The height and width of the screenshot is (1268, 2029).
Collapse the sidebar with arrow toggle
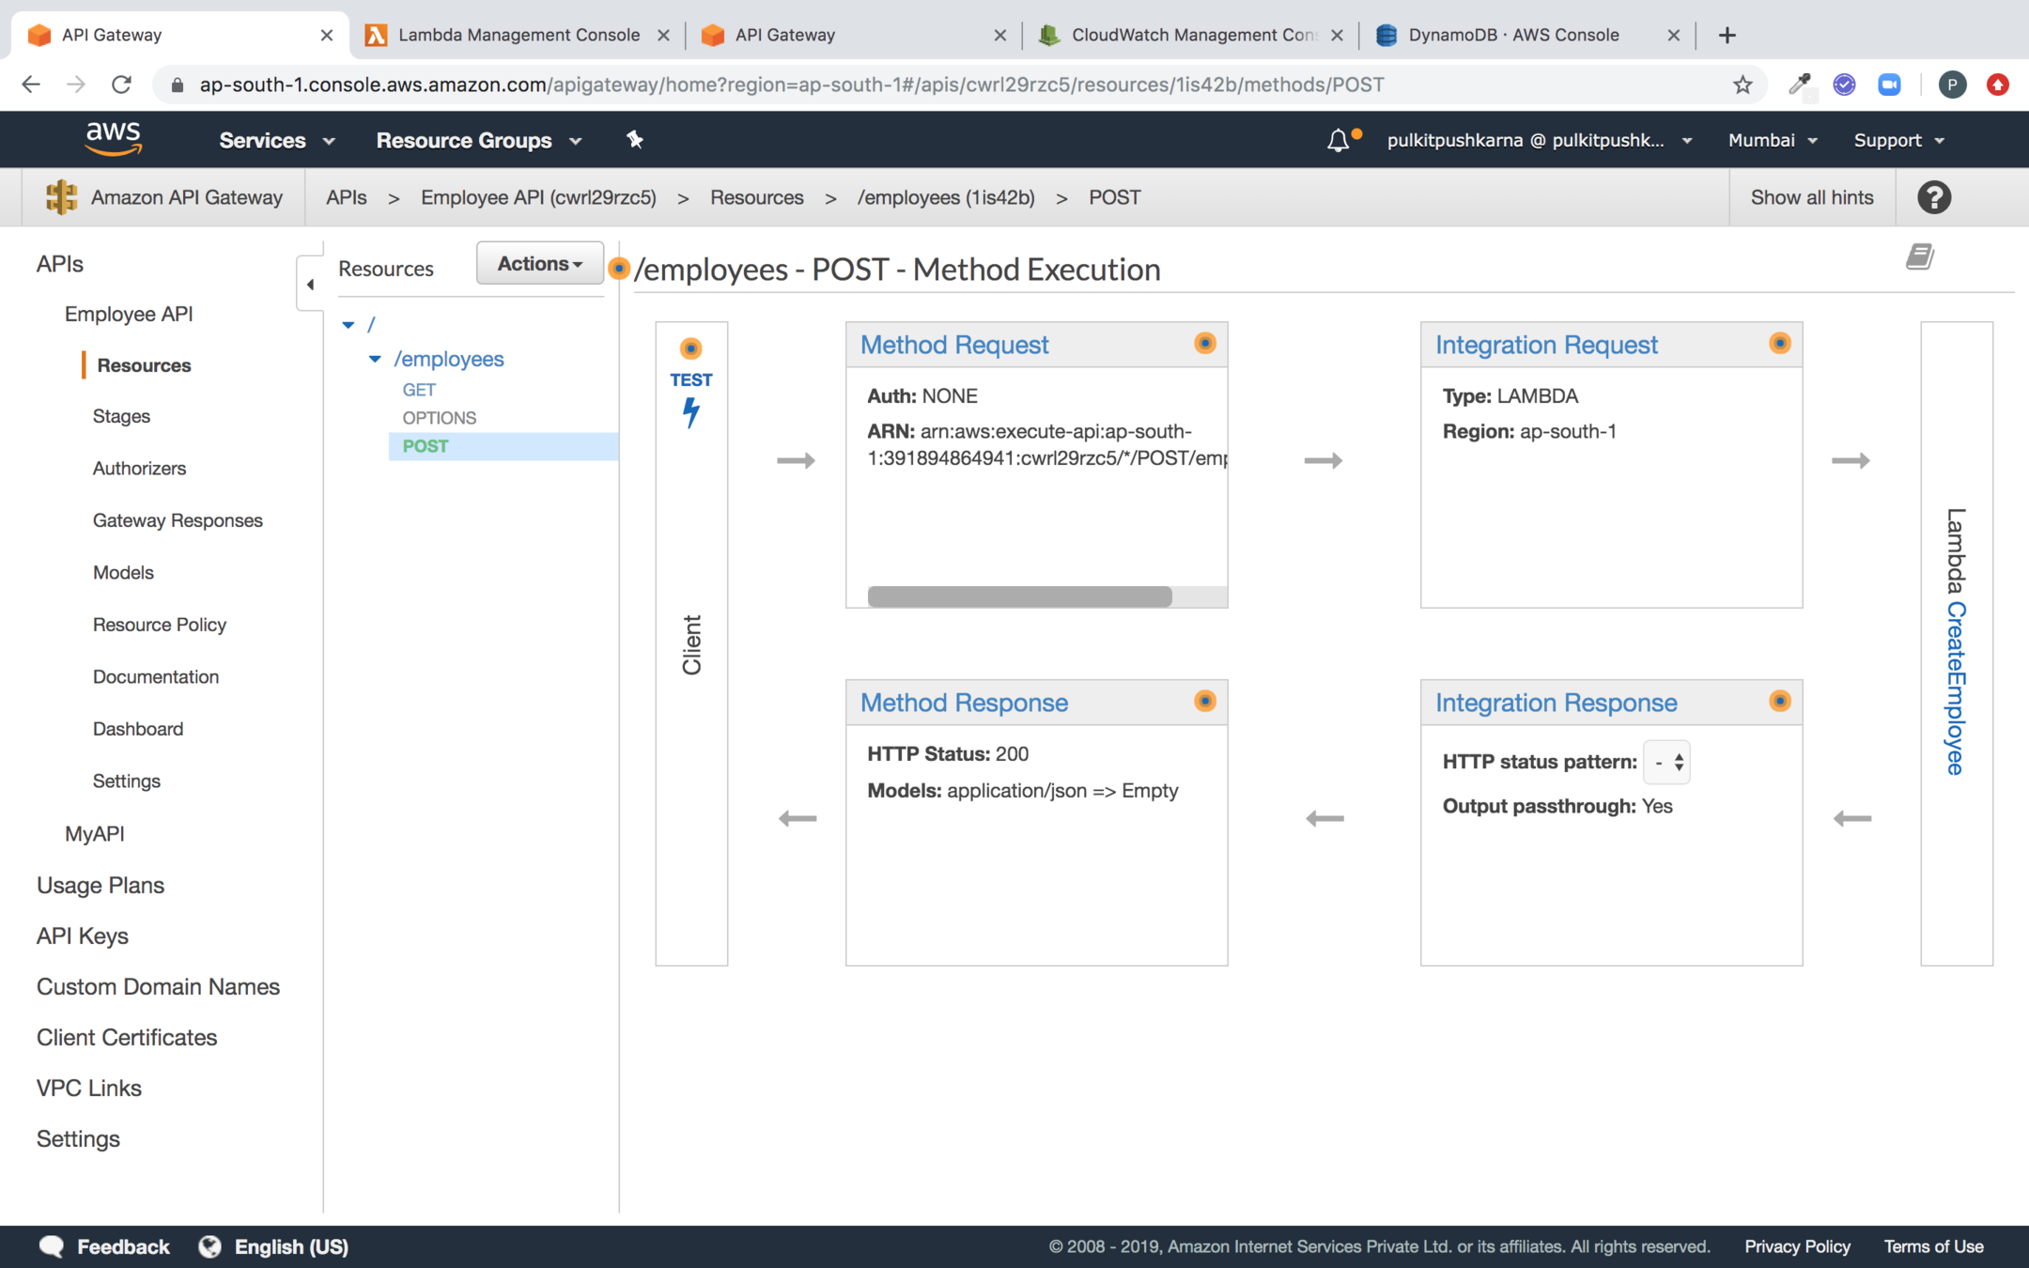[x=310, y=284]
